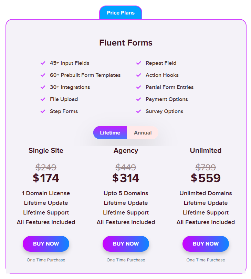Open the Price Plans tab

[121, 12]
